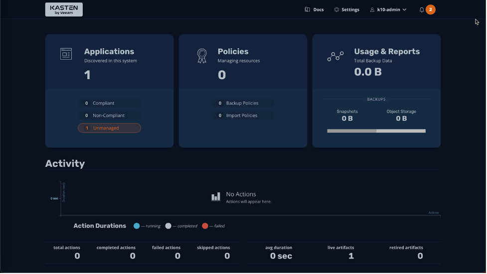Click the Applications window icon
487x274 pixels.
coord(66,54)
